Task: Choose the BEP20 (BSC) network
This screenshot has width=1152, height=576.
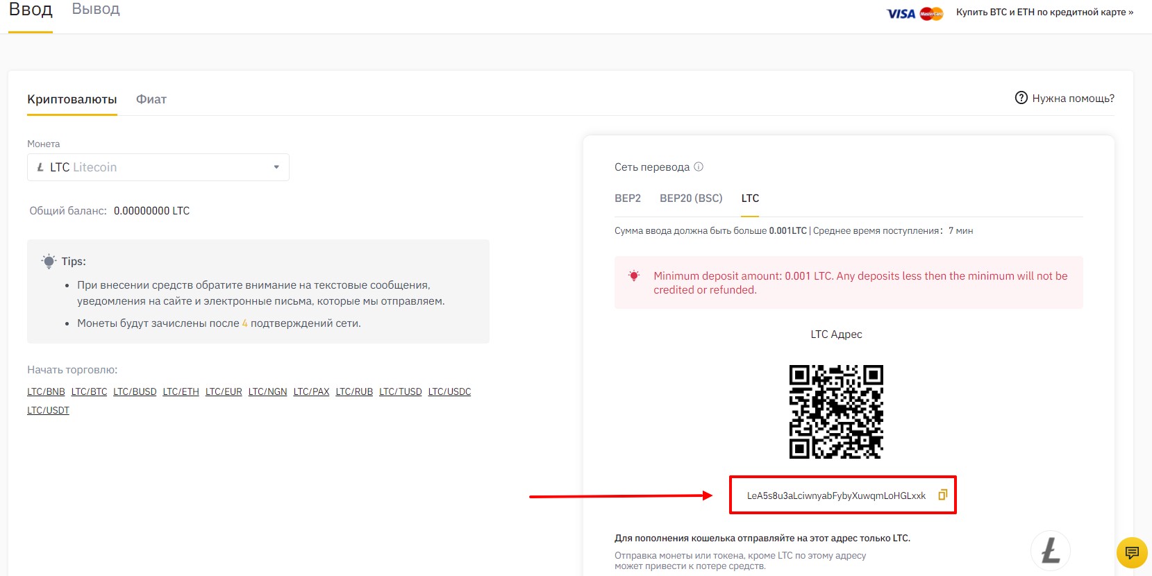Action: [691, 198]
